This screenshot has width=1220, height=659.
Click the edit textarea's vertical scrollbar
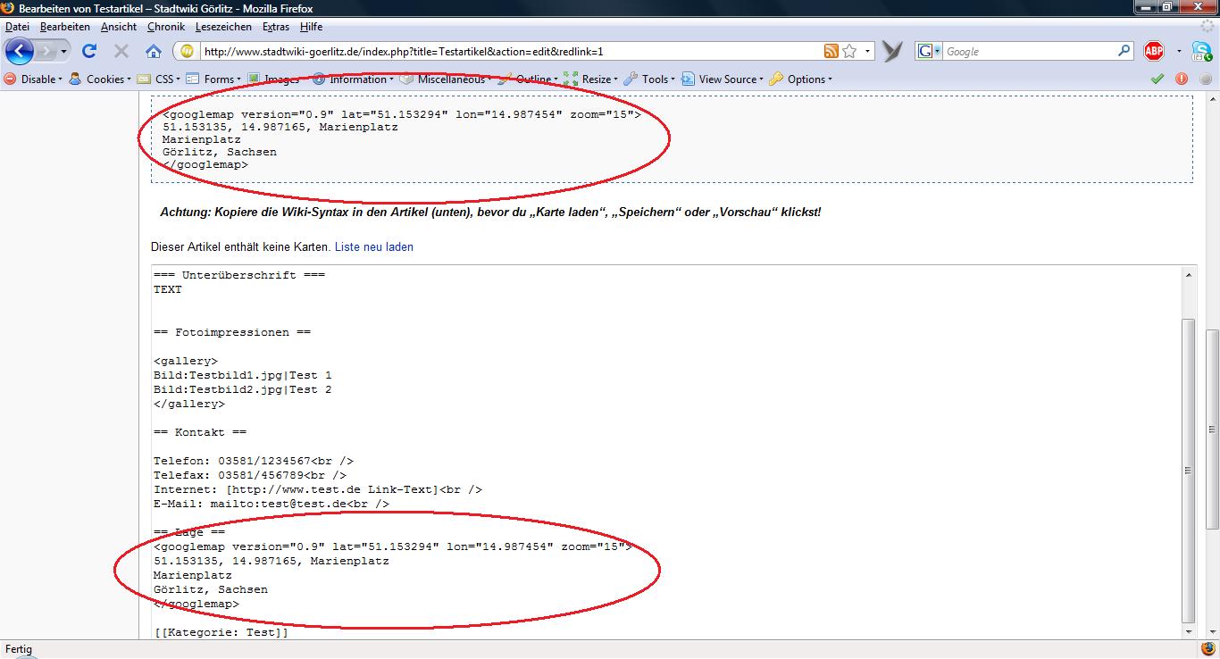coord(1188,470)
